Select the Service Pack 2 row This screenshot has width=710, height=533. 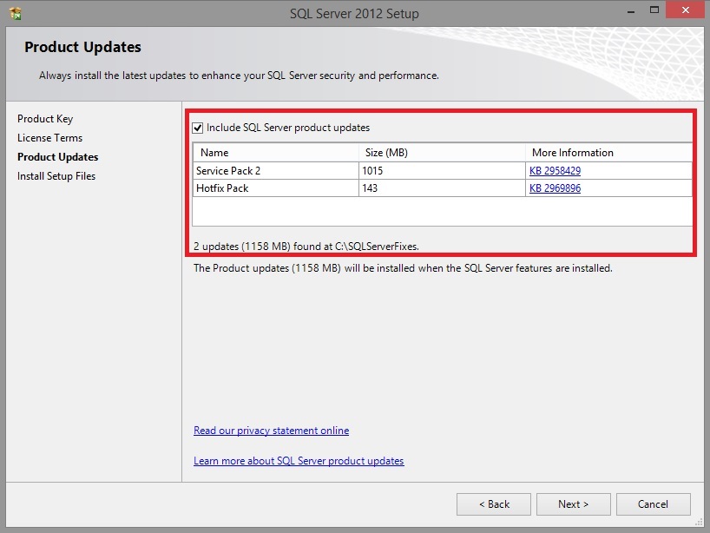click(443, 171)
